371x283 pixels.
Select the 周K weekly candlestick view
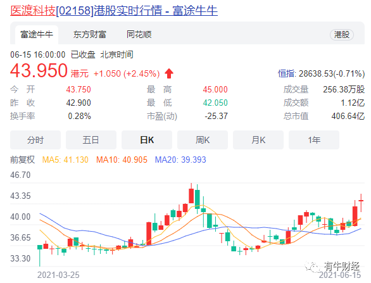(203, 140)
